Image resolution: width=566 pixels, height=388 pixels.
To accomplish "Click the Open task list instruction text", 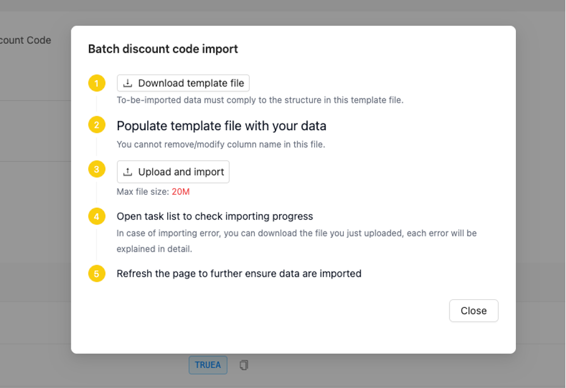I will click(x=214, y=216).
